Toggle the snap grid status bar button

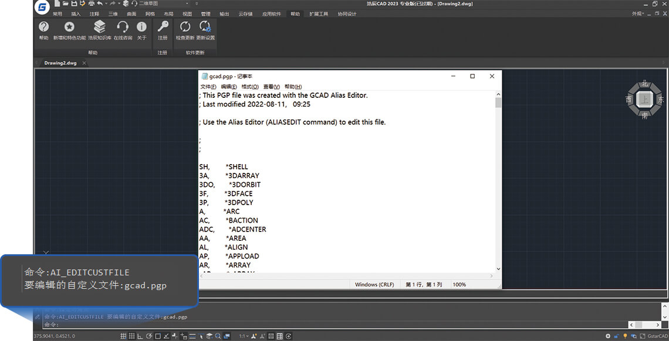[x=123, y=336]
